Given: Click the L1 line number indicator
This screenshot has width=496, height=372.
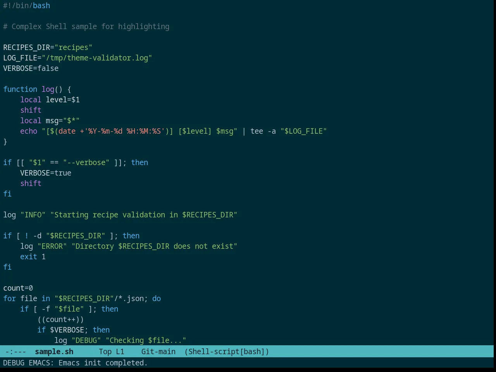Looking at the screenshot, I should pyautogui.click(x=120, y=351).
